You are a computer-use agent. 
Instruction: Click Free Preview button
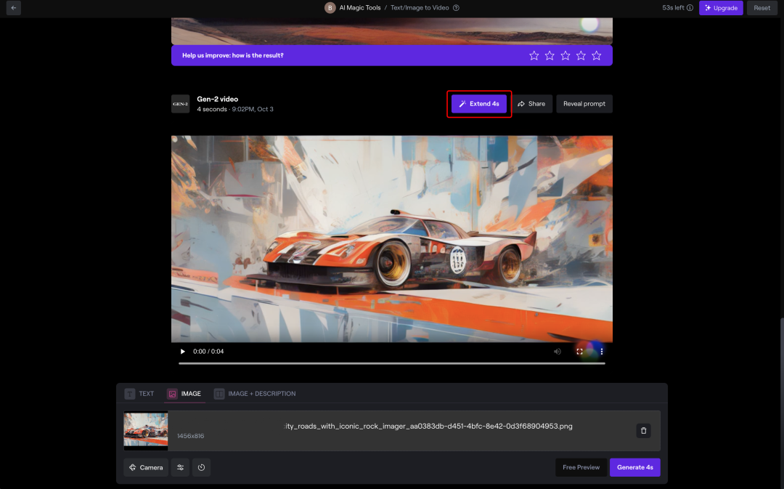pos(581,467)
